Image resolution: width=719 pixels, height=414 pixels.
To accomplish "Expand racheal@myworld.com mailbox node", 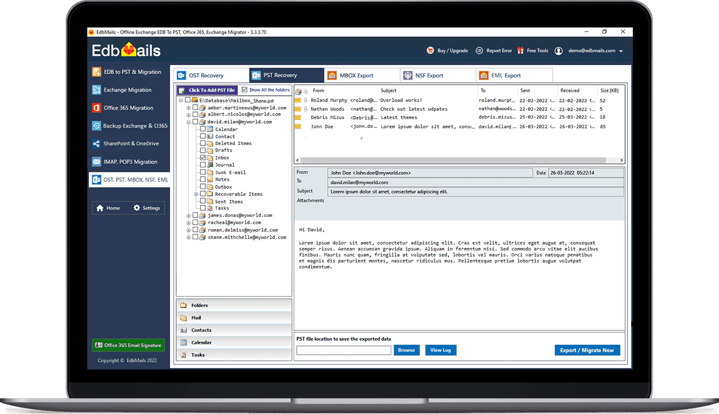I will [x=189, y=223].
